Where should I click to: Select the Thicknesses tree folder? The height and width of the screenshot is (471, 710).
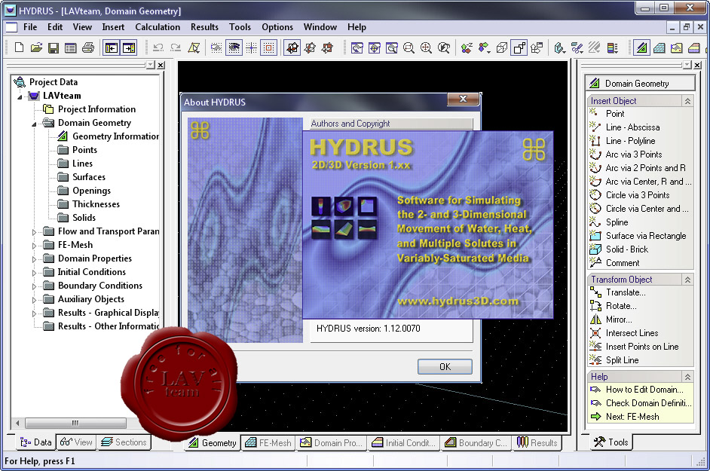coord(89,204)
